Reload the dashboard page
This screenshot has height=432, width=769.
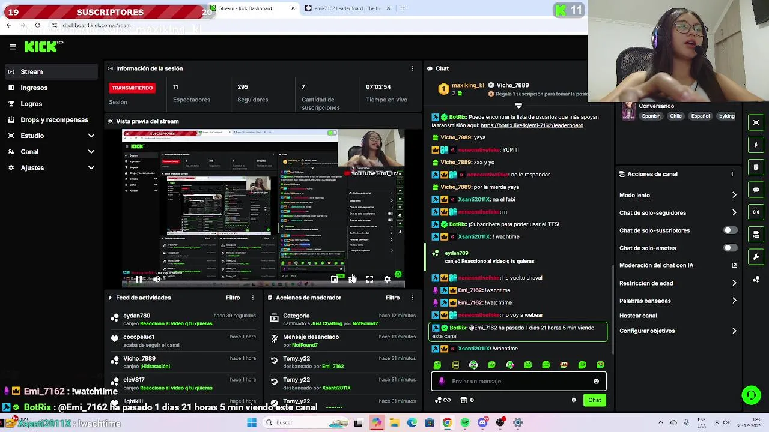tap(37, 25)
